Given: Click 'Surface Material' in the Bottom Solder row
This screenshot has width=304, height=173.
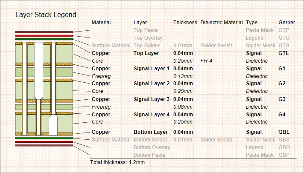Looking at the screenshot, I should [x=111, y=140].
